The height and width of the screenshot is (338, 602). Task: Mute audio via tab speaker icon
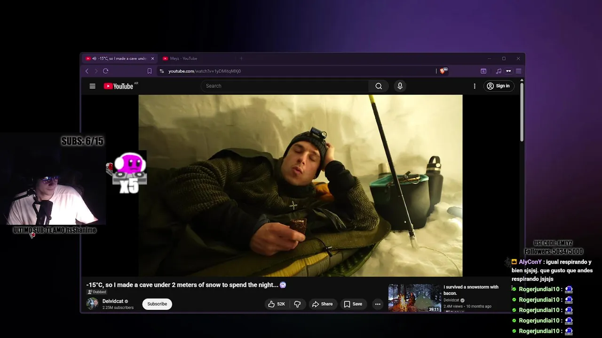tap(94, 59)
